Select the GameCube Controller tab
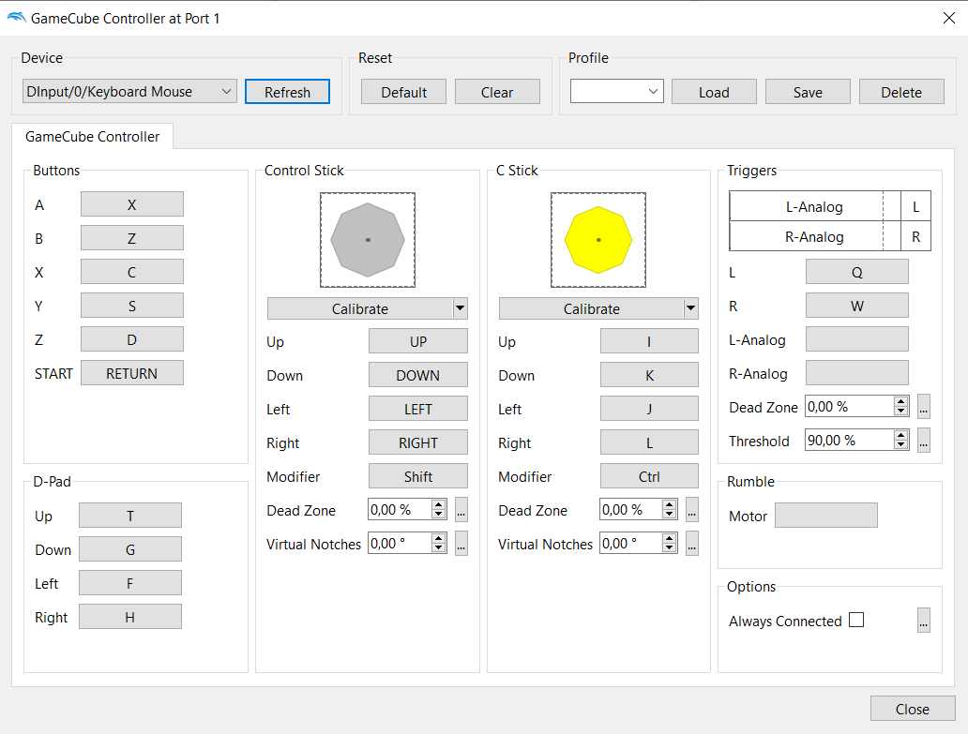Screen dimensions: 968x734 (x=92, y=136)
